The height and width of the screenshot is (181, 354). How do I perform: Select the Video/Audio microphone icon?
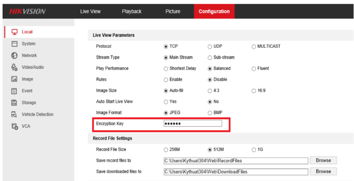click(x=14, y=67)
